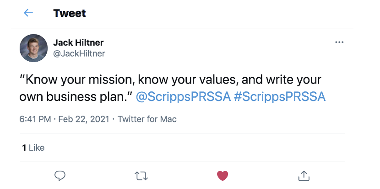
Task: Open the three-dot more options menu
Action: [339, 42]
